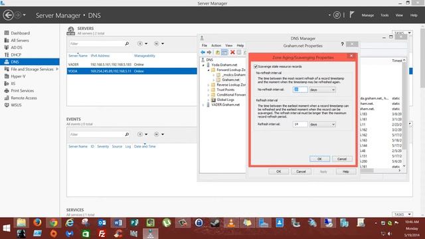
Task: Open the notifications flag in Server Manager
Action: (352, 15)
